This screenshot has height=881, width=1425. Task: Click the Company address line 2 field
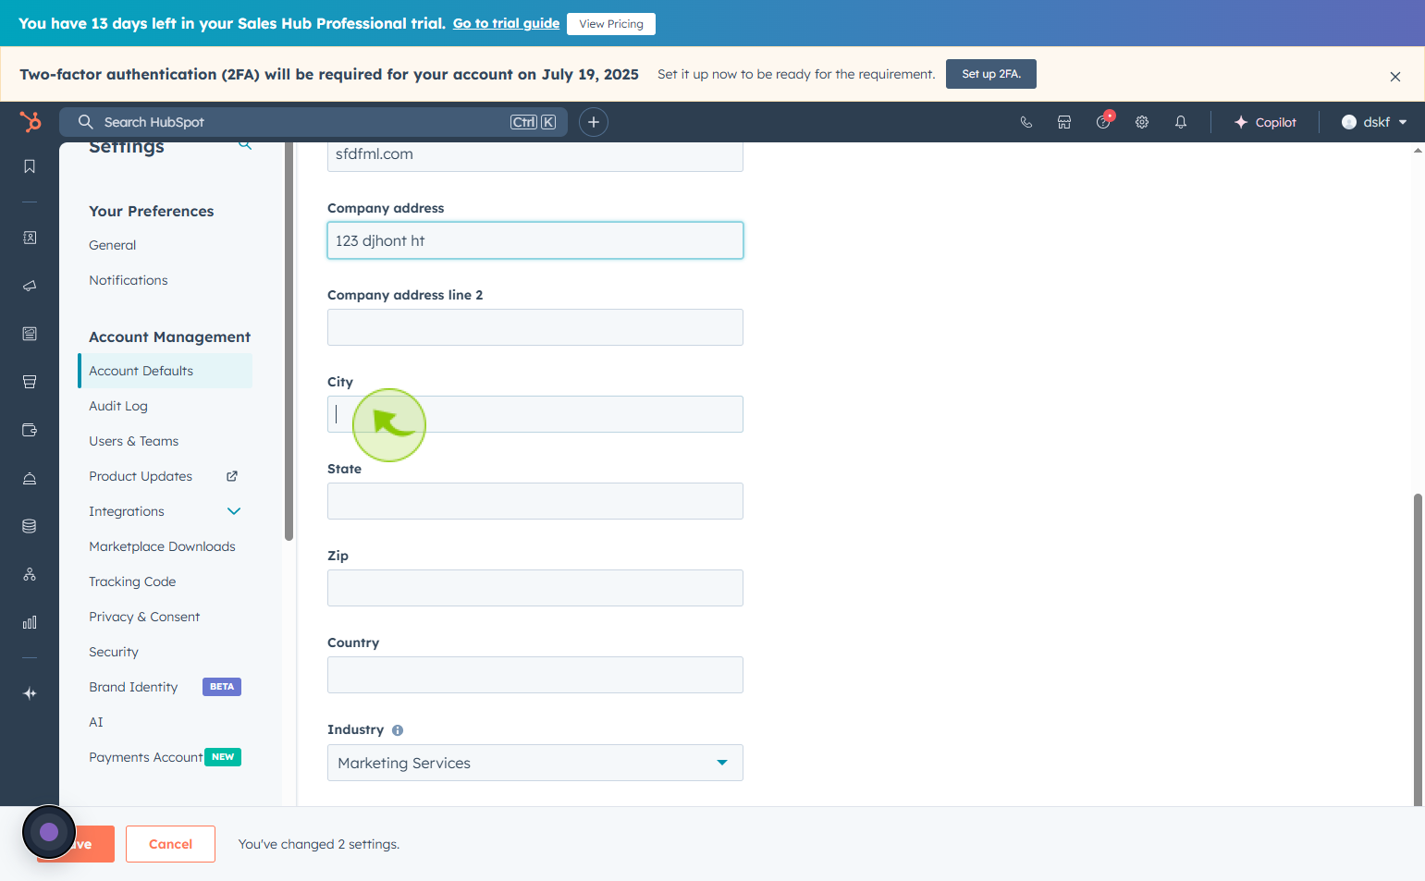coord(535,327)
